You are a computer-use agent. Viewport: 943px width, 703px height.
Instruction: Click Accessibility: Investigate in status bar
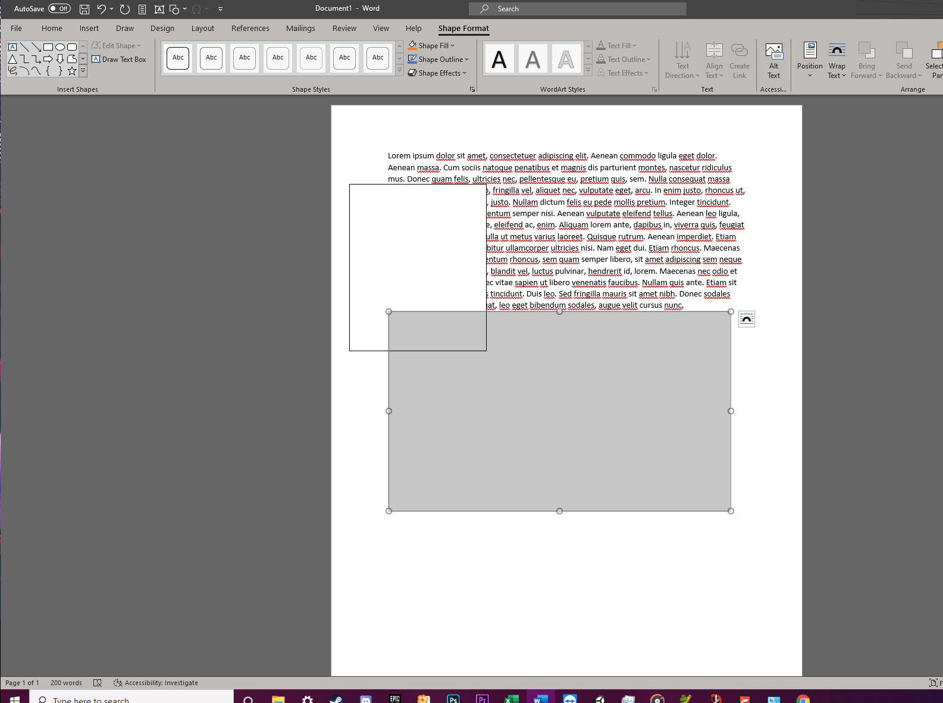coord(156,683)
